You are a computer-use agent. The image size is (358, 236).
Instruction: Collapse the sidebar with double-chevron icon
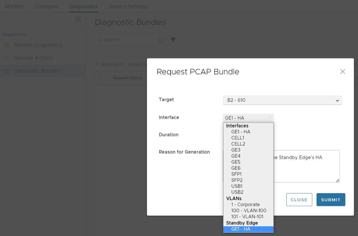[x=78, y=19]
